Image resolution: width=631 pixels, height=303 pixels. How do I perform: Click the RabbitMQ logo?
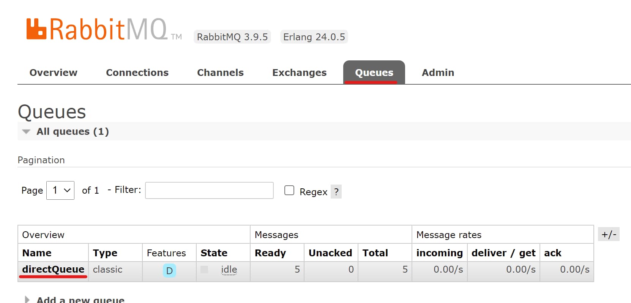[x=104, y=29]
